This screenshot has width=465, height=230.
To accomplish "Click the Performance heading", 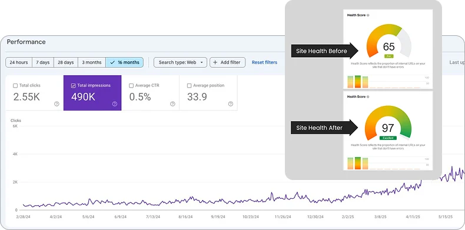I will point(26,42).
